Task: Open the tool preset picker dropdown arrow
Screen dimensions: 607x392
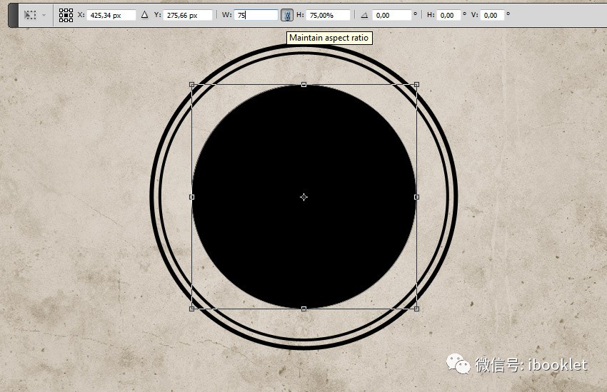Action: [44, 16]
